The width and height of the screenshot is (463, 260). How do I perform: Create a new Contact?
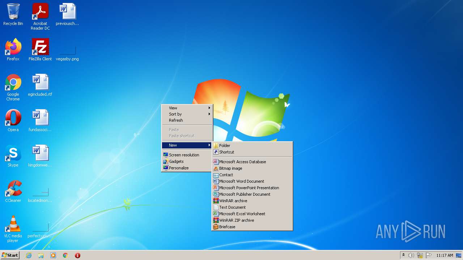pyautogui.click(x=252, y=175)
